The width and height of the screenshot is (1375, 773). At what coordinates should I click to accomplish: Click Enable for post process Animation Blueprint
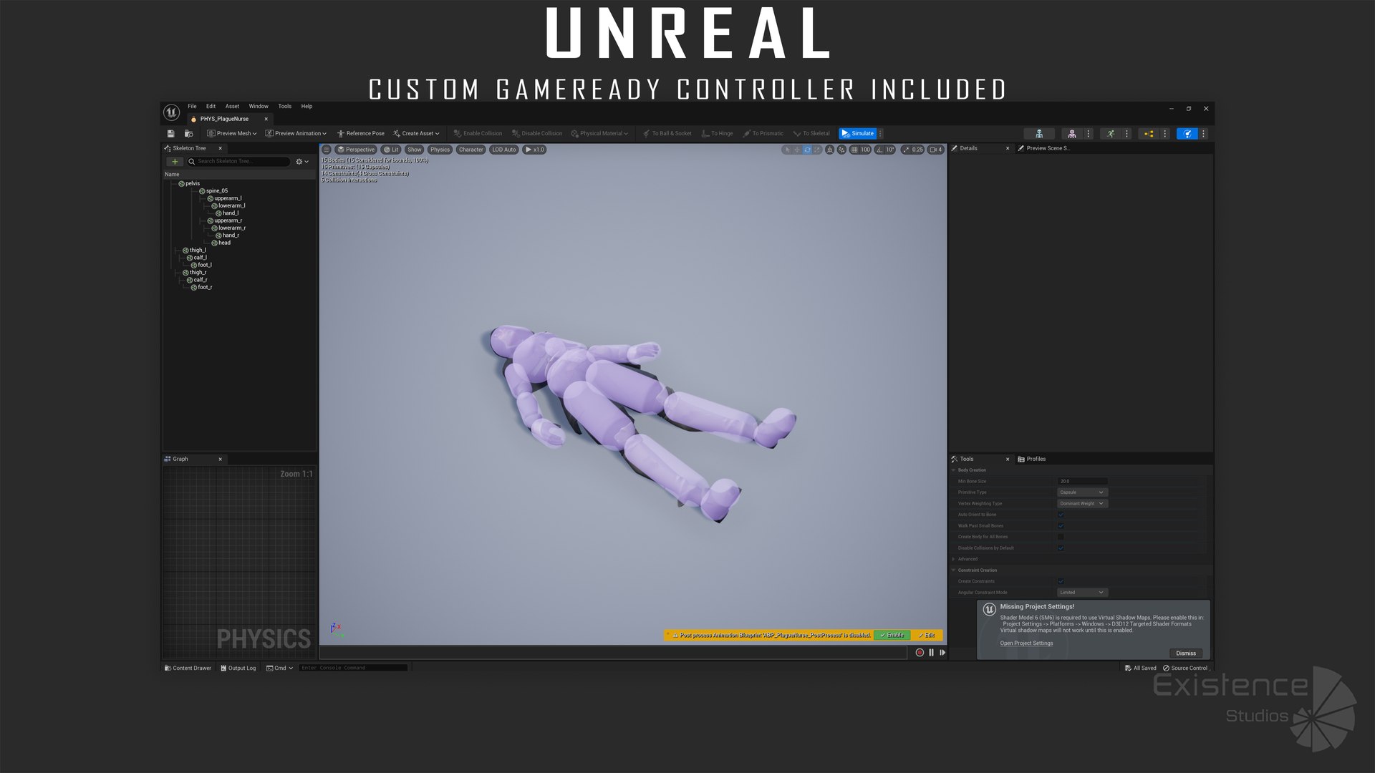[x=892, y=635]
